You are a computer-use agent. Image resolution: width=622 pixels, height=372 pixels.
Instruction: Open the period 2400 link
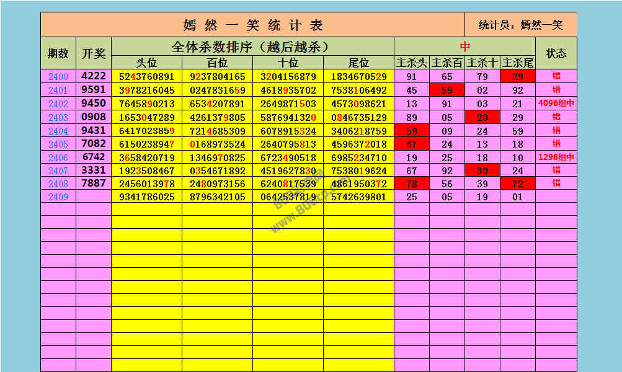point(58,77)
